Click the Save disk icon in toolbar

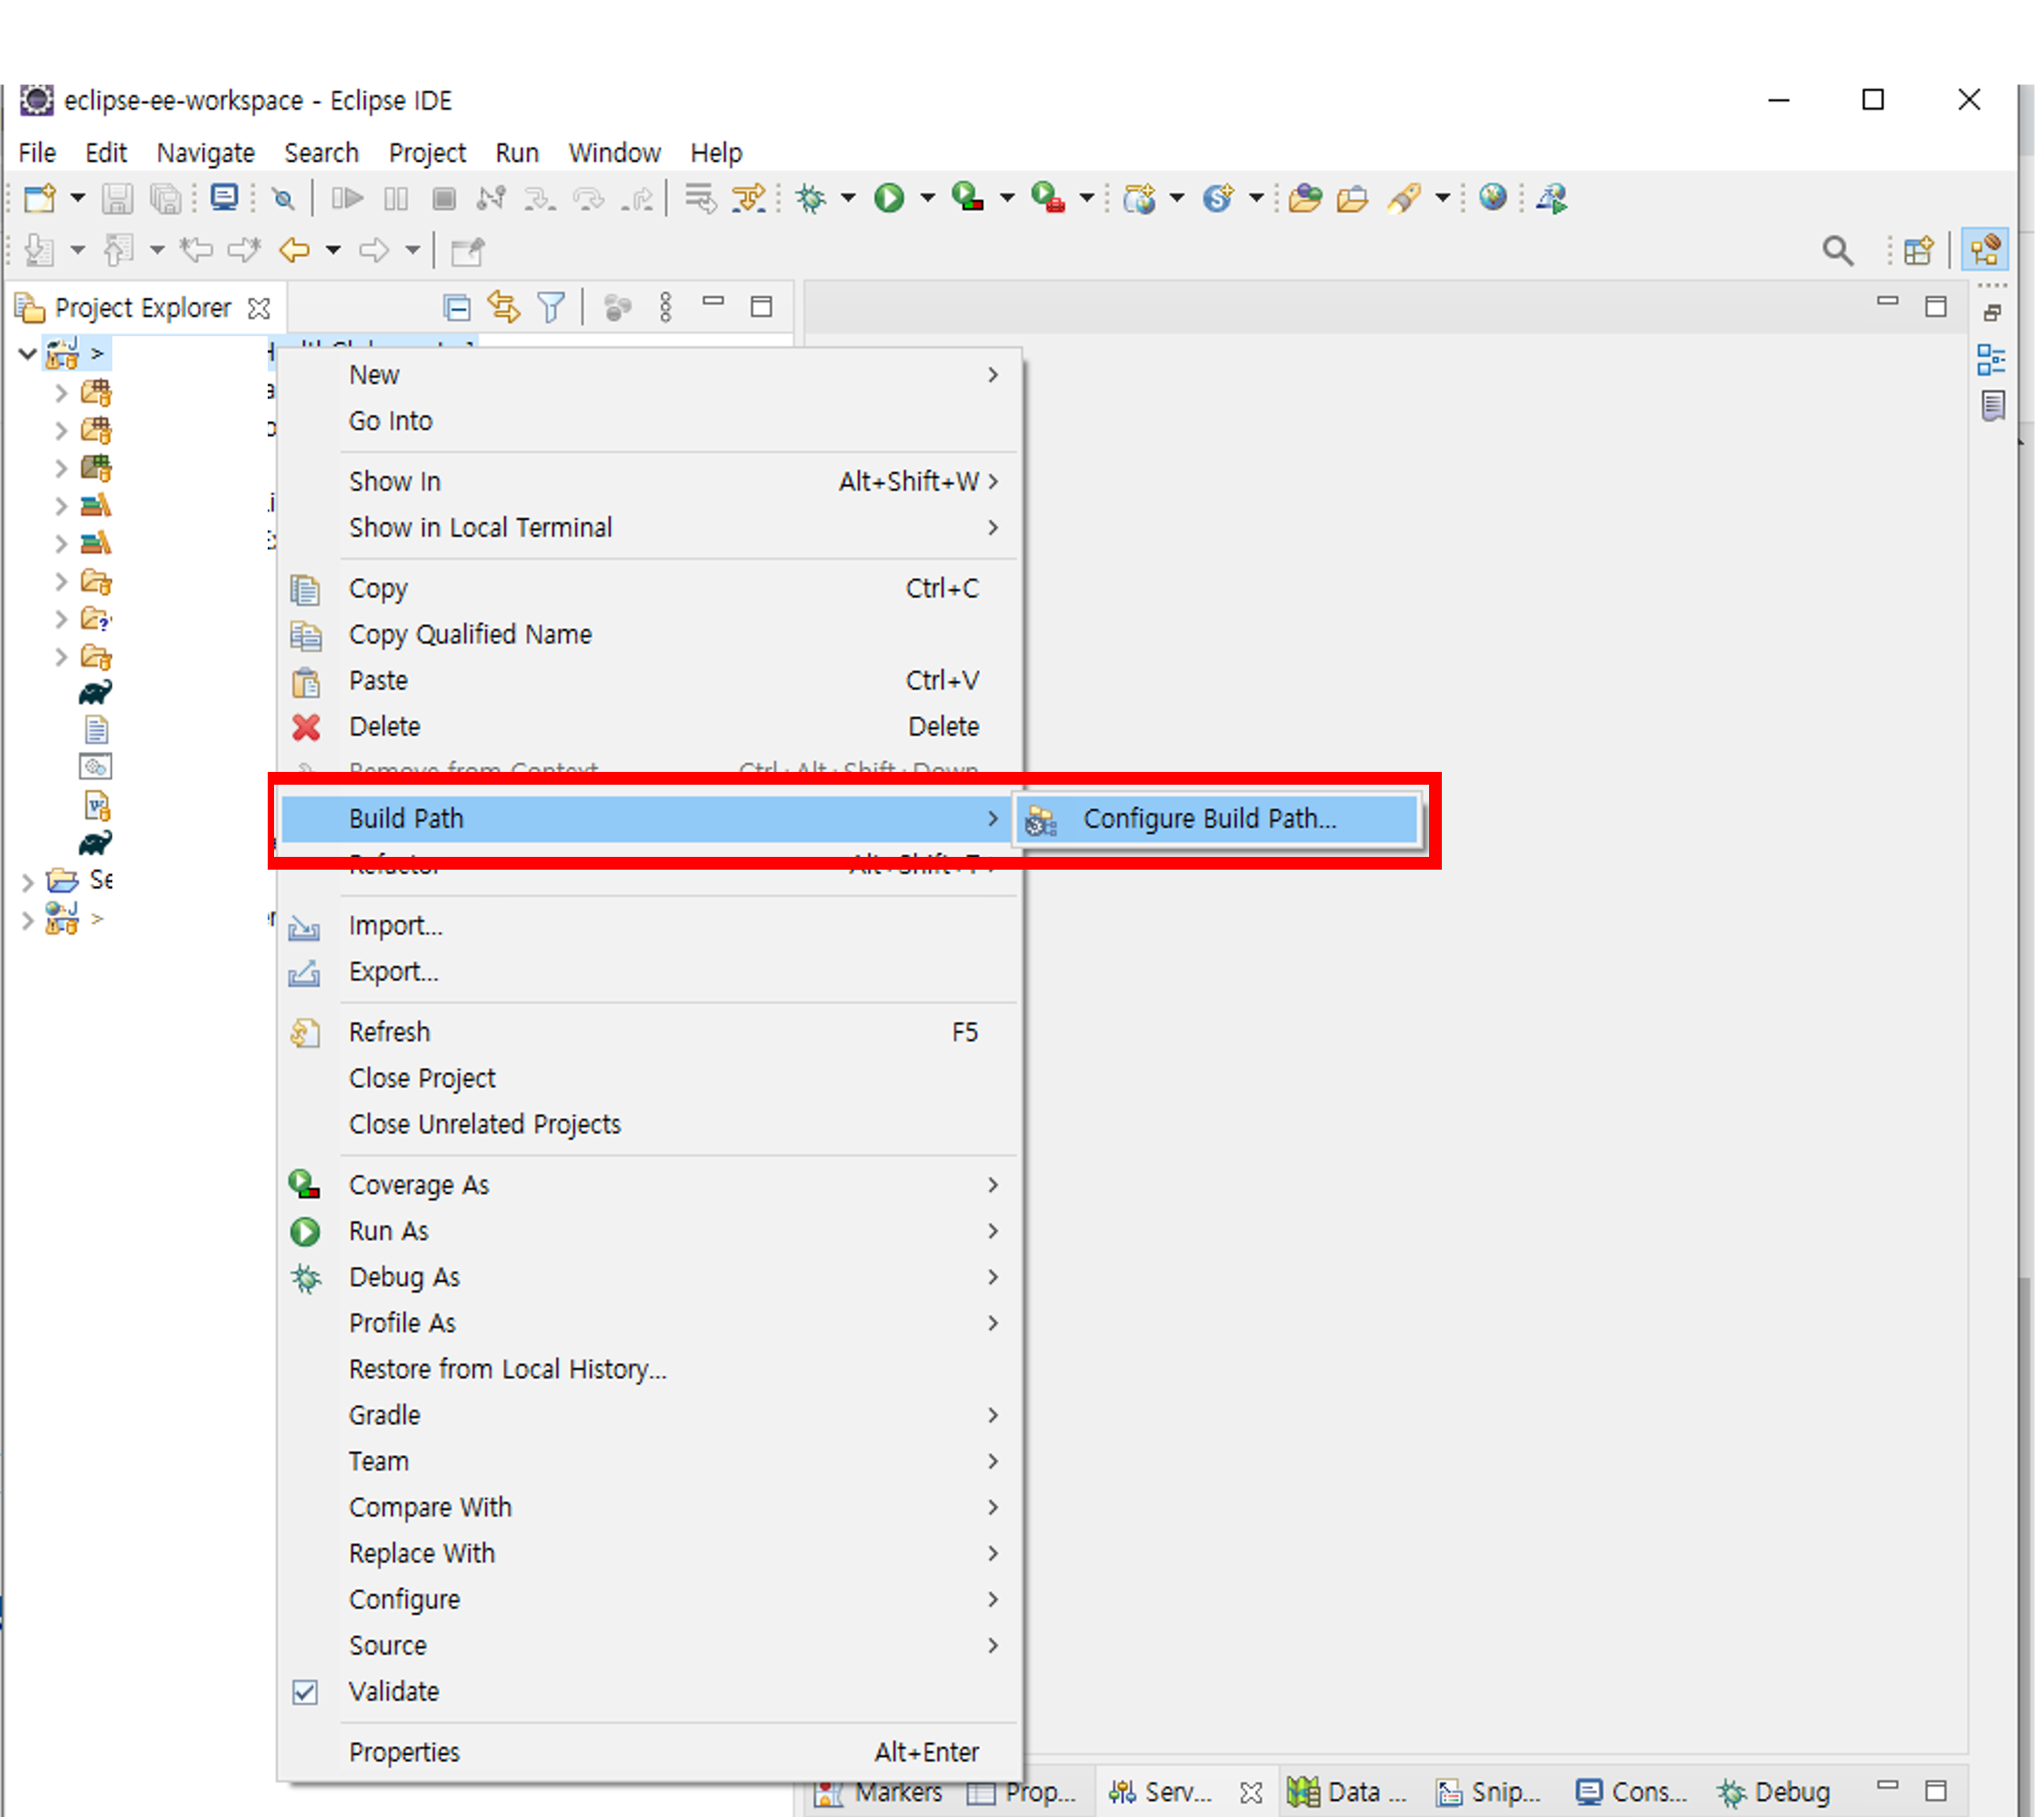pos(117,198)
